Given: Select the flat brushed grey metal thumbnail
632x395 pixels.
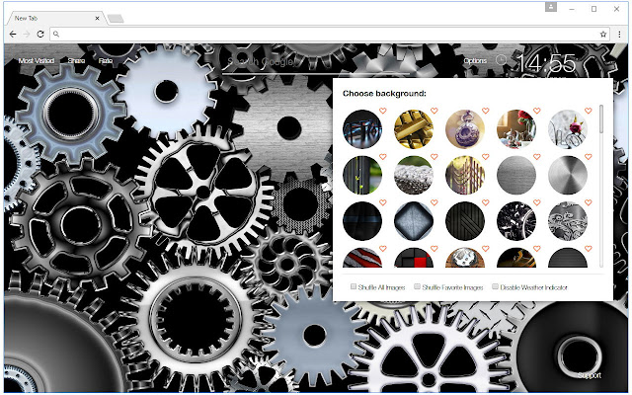Looking at the screenshot, I should (516, 175).
